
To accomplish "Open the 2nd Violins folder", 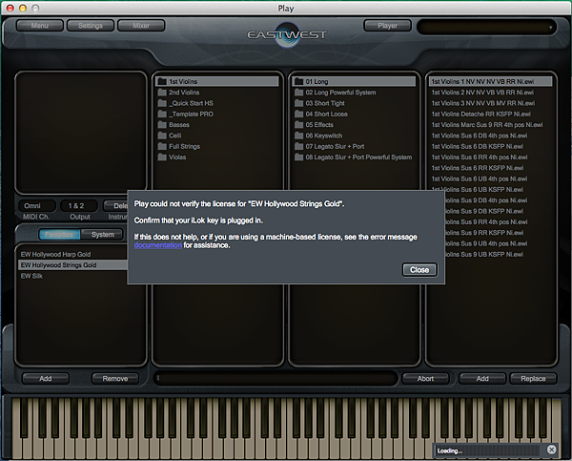I will (217, 93).
